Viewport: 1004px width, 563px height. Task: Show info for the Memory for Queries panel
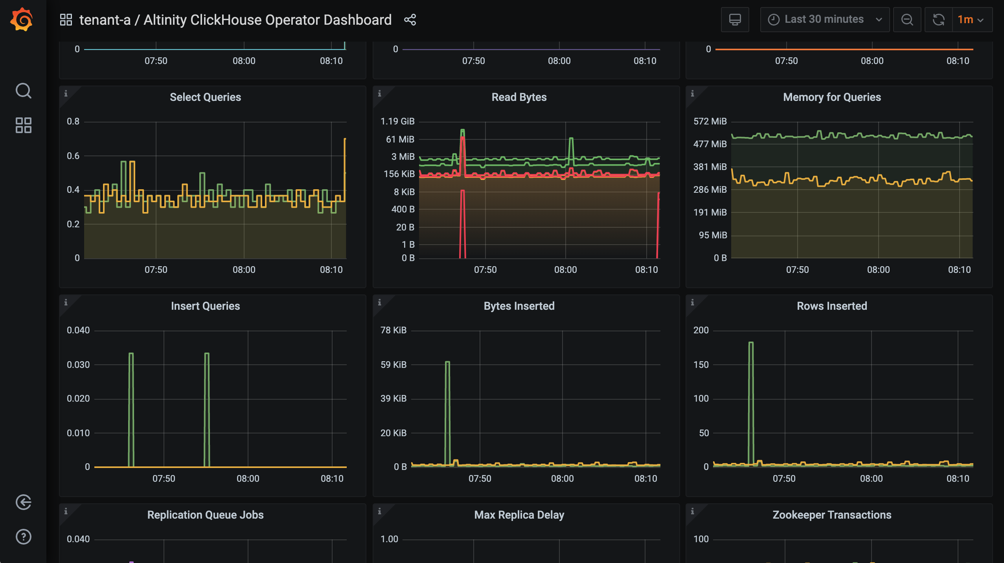692,93
